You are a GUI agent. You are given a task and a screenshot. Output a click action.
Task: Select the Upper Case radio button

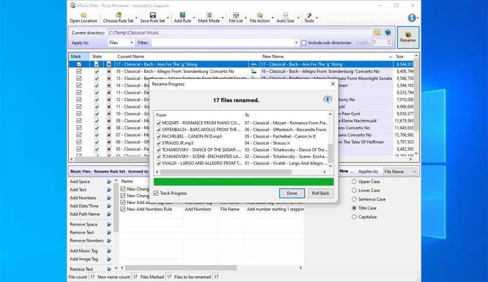354,182
